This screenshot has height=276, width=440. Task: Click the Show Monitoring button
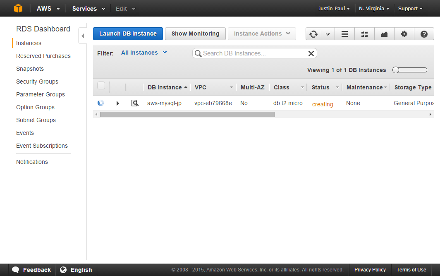(195, 34)
